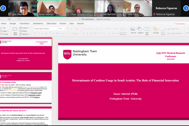Toggle Subscript formatting
This screenshot has width=189, height=126.
point(54,33)
